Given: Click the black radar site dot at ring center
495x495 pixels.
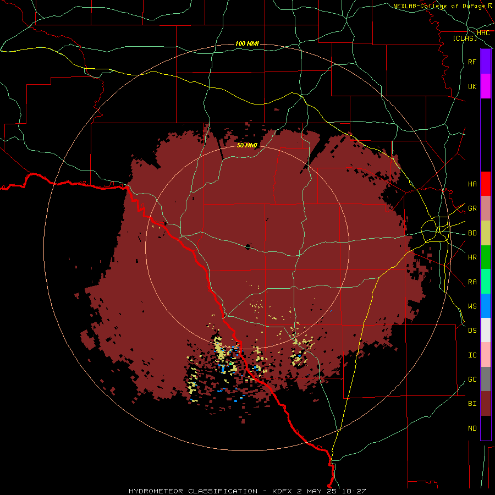Looking at the screenshot, I should [x=248, y=246].
